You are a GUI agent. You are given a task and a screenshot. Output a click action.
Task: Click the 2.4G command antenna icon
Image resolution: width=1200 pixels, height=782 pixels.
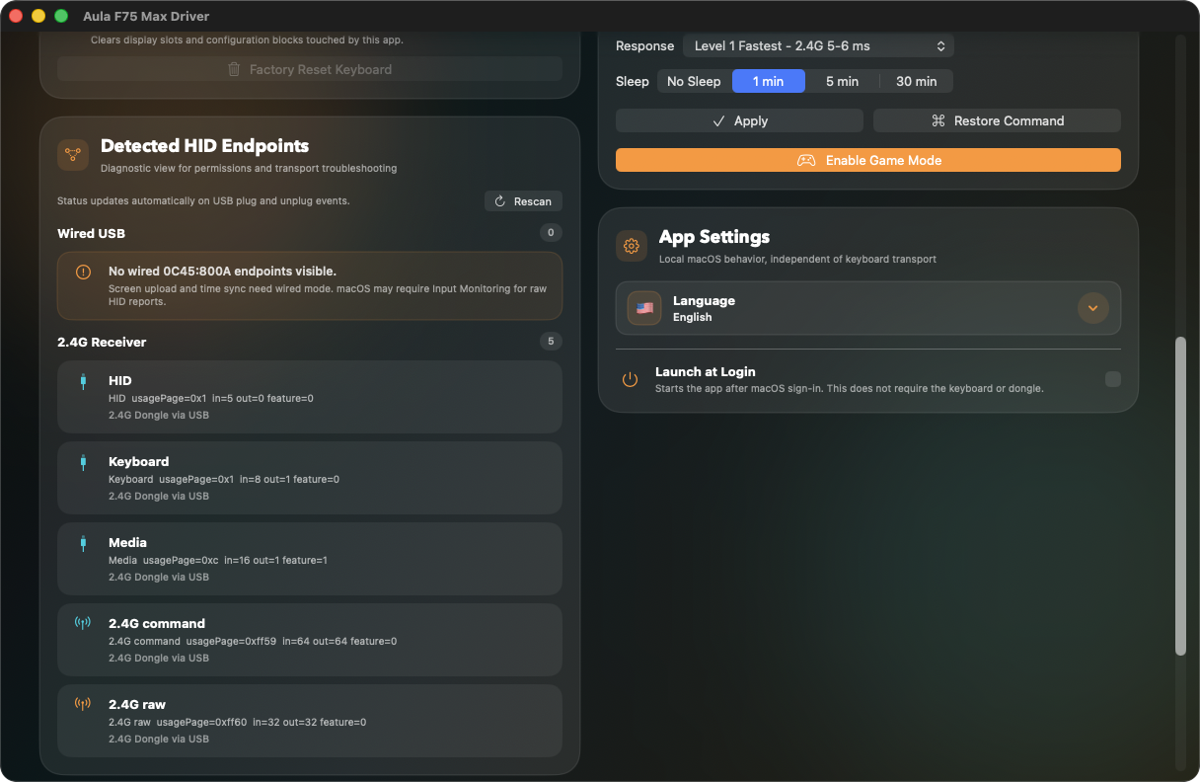click(x=83, y=623)
